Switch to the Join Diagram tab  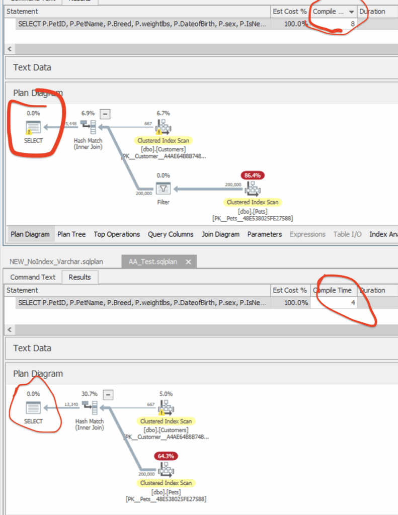[x=220, y=234]
